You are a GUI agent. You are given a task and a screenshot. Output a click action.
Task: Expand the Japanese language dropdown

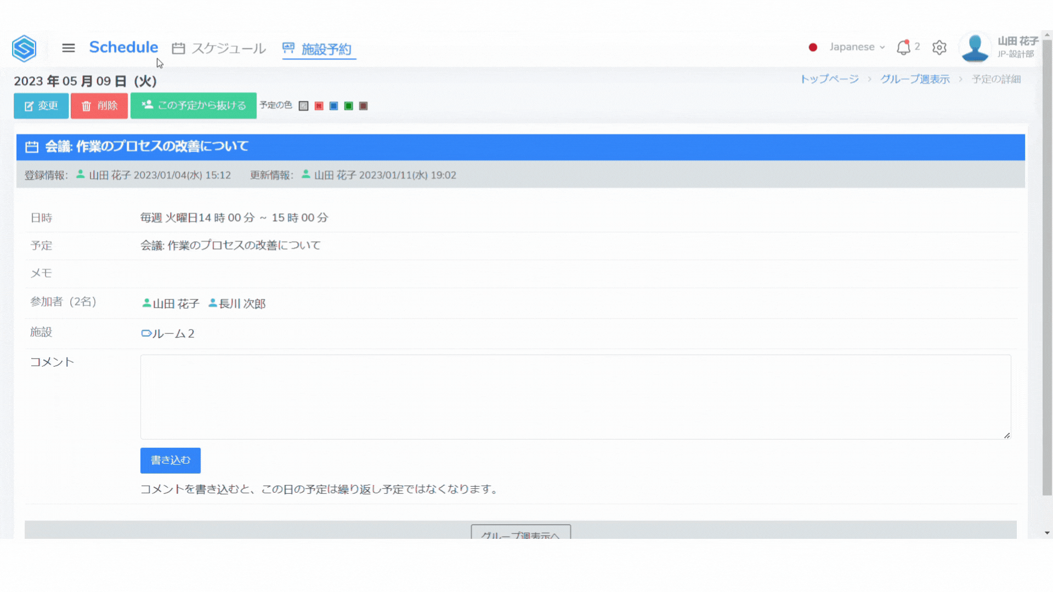pos(857,47)
